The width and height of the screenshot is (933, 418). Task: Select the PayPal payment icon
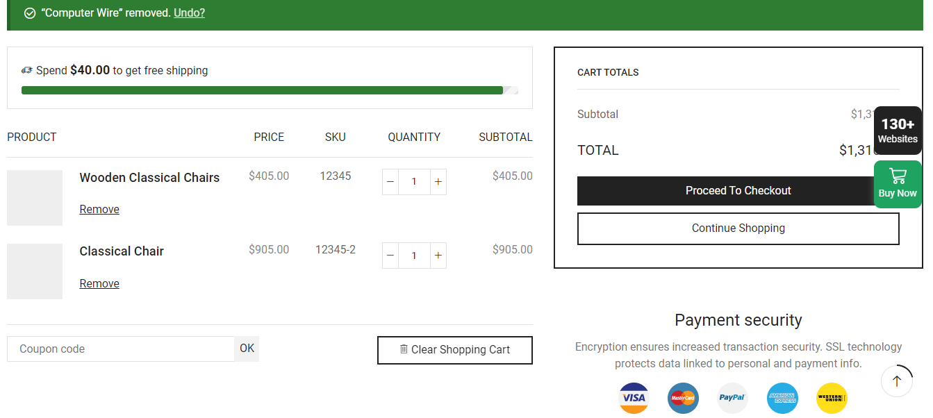tap(732, 398)
